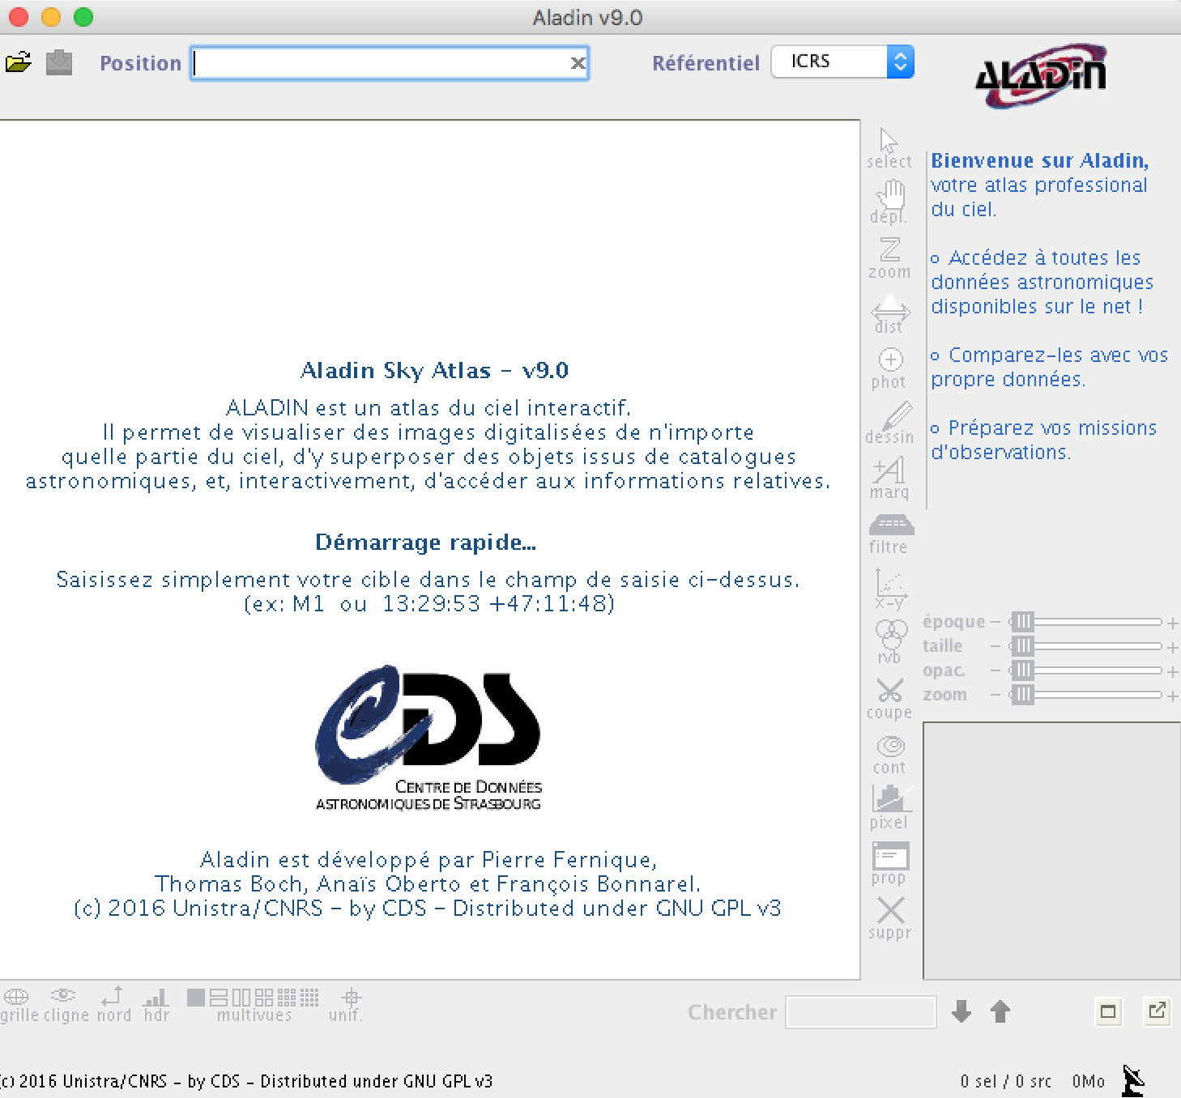The image size is (1181, 1098).
Task: Open the cont contour tool
Action: [889, 753]
